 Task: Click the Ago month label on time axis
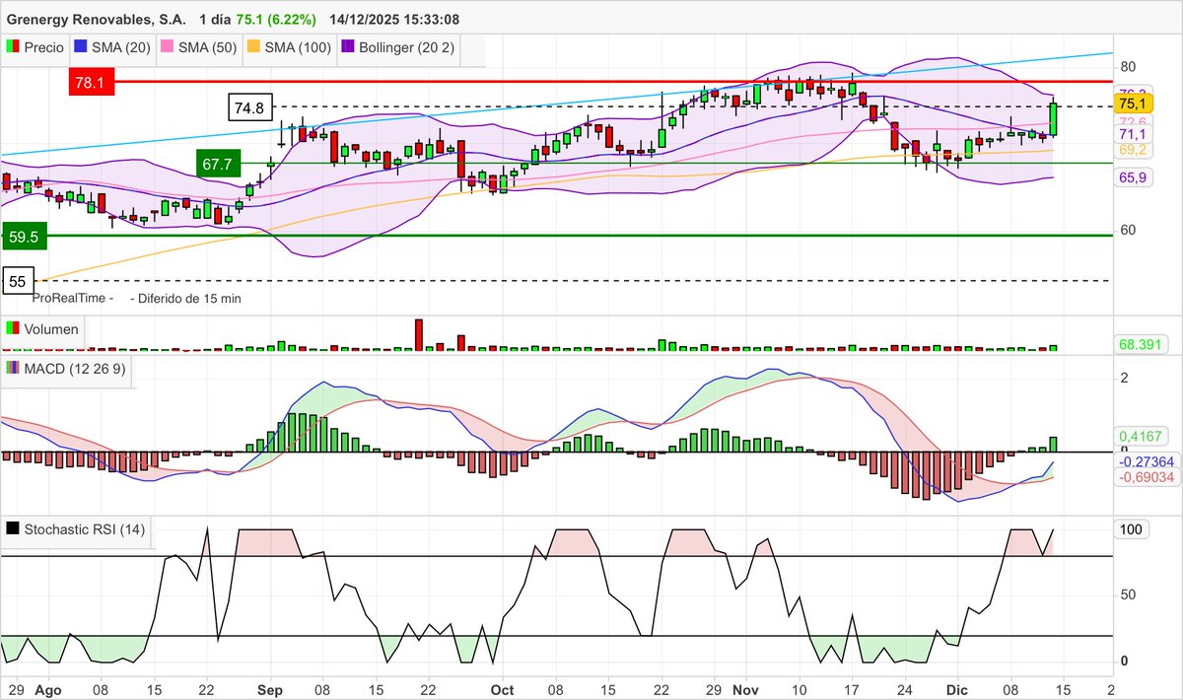click(x=47, y=689)
